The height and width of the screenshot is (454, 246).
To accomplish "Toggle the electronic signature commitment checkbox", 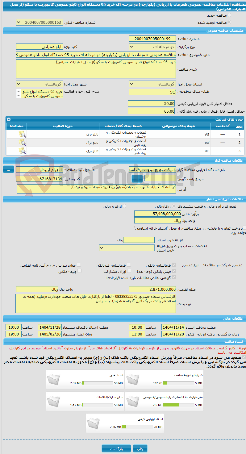I will [244, 357].
